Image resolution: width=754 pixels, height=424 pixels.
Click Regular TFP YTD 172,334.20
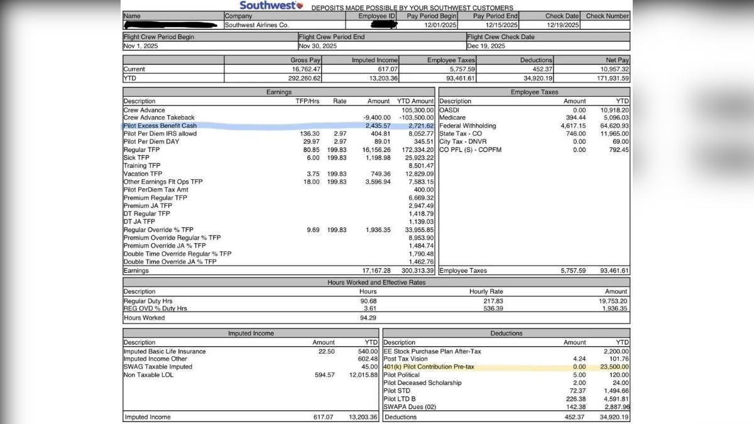tap(418, 150)
